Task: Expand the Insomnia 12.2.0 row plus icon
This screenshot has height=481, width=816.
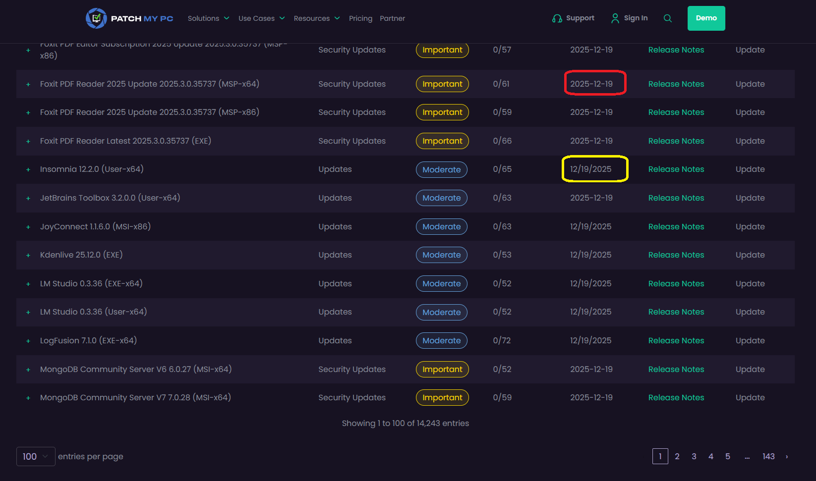Action: [x=28, y=170]
